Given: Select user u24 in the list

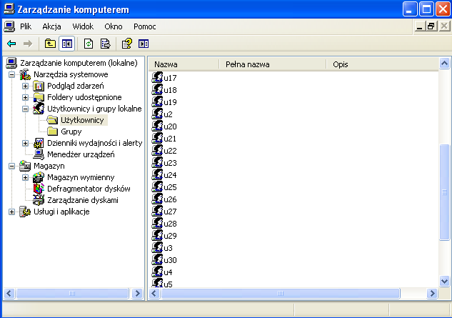Looking at the screenshot, I should [170, 175].
